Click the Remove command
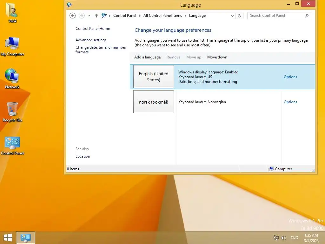Screen dimensions: 325x244 pyautogui.click(x=173, y=57)
